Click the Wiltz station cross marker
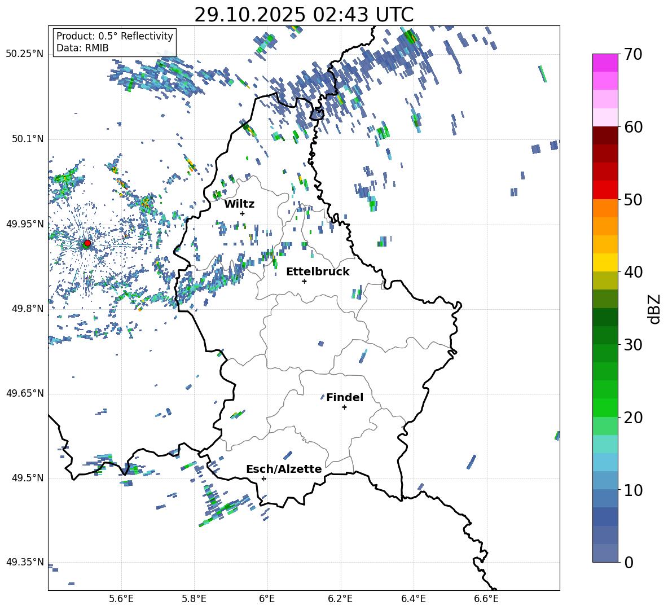This screenshot has width=668, height=610. pyautogui.click(x=242, y=213)
